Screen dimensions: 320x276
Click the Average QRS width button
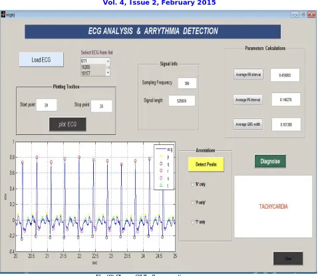tap(248, 124)
